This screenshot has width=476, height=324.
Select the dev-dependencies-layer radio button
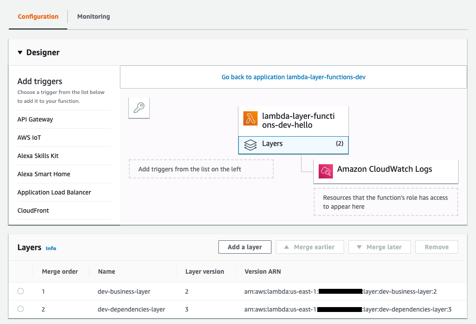point(21,309)
